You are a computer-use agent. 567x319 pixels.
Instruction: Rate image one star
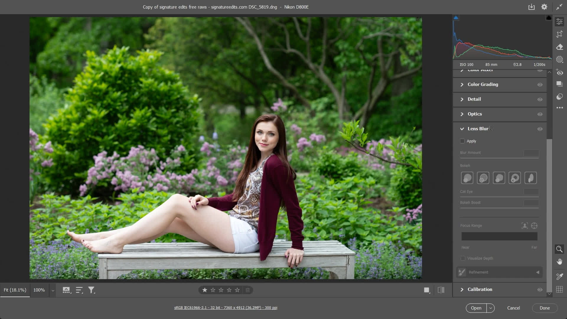click(205, 290)
